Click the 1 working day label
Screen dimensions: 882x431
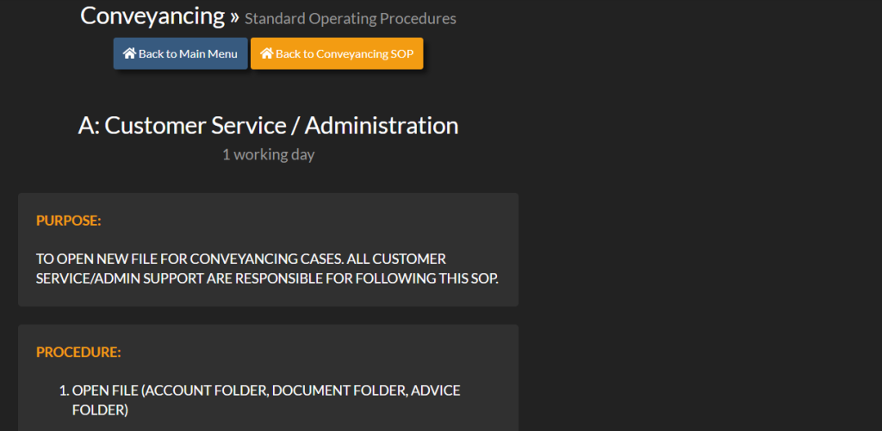coord(269,154)
